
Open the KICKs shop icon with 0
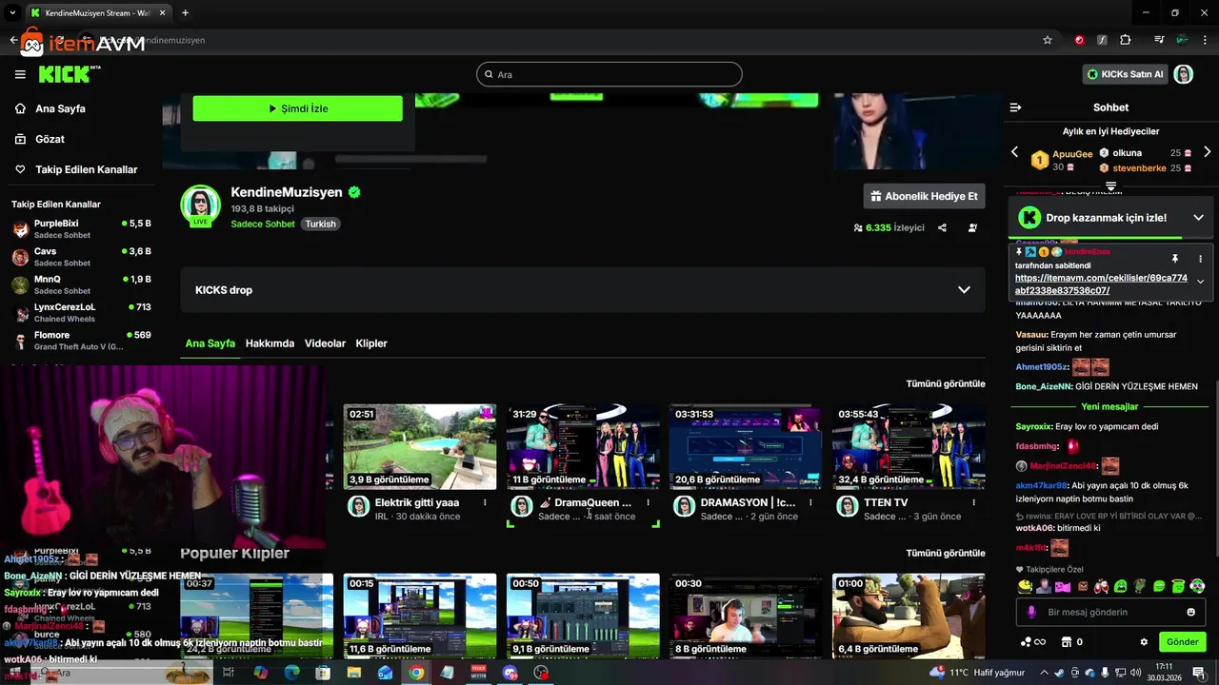[1071, 642]
